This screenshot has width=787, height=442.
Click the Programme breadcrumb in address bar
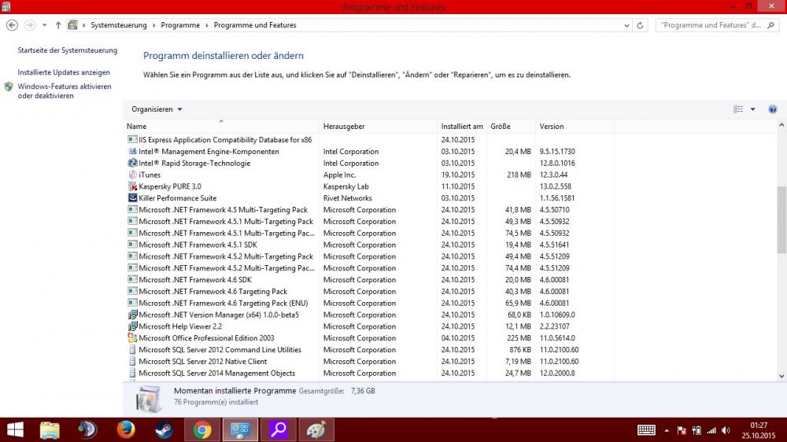(180, 25)
